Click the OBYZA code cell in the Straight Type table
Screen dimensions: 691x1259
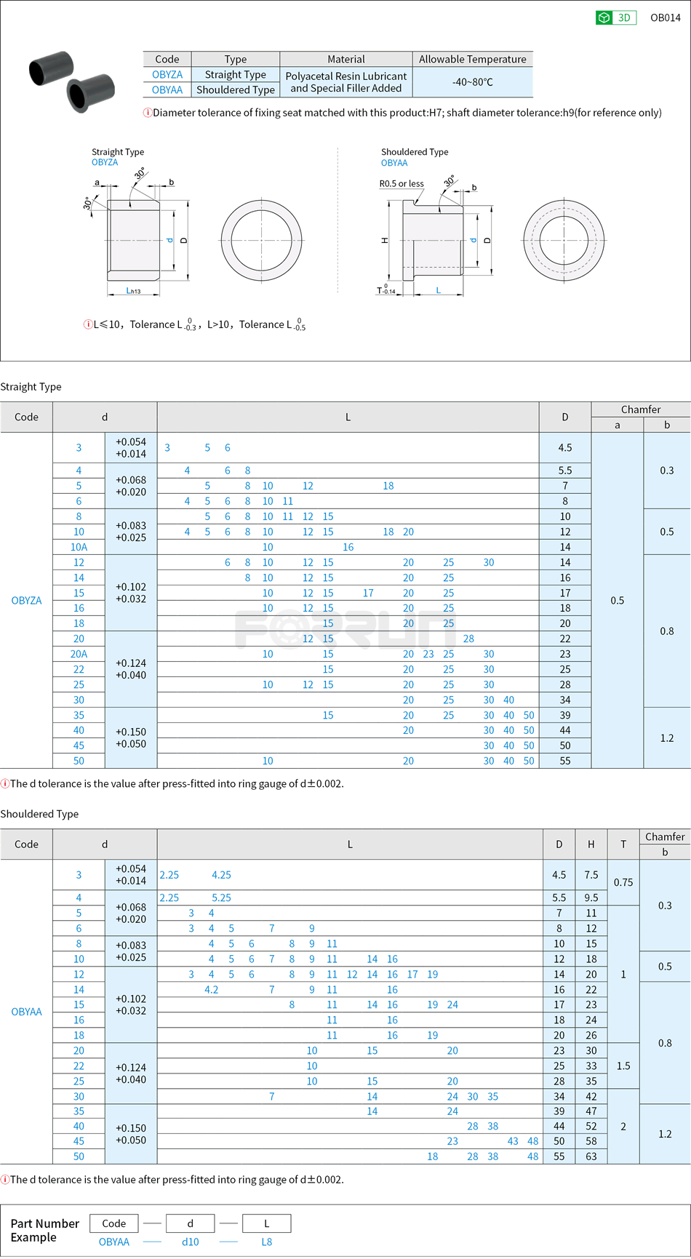(26, 600)
